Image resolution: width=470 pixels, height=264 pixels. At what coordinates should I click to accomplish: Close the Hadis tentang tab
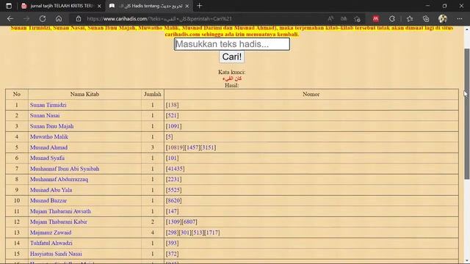(187, 6)
